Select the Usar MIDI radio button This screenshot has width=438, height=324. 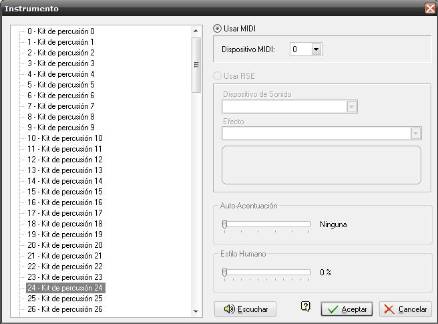(217, 29)
